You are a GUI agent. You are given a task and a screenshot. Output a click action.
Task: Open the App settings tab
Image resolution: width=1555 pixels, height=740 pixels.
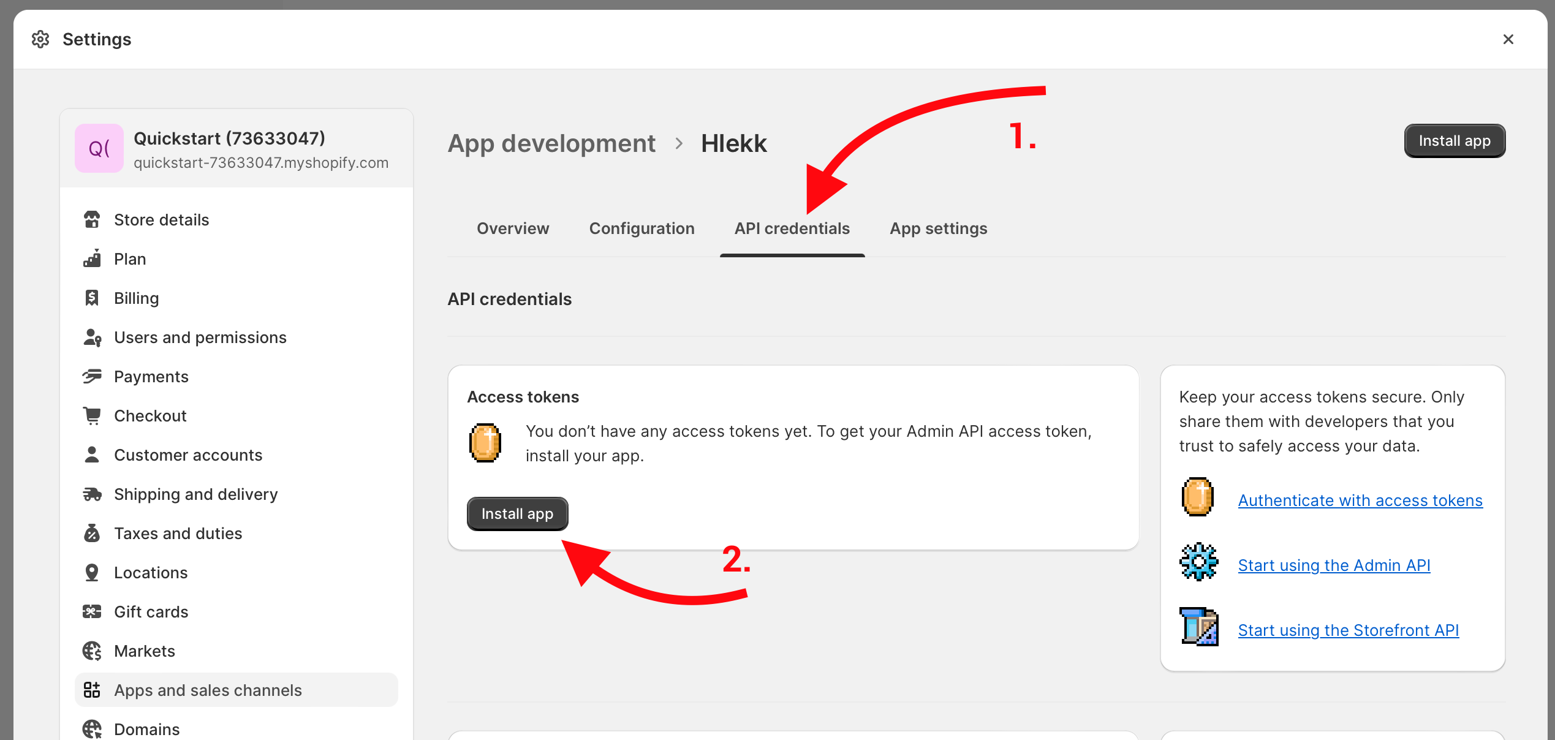938,228
